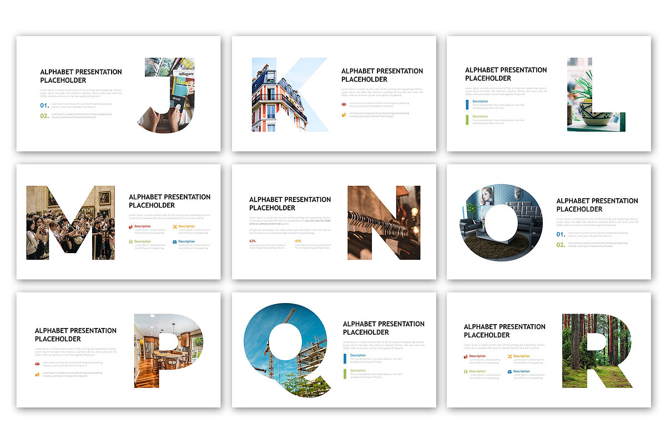Viewport: 666px width, 444px height.
Task: Click the orange "Description" heading on the M slide
Action: 186,226
